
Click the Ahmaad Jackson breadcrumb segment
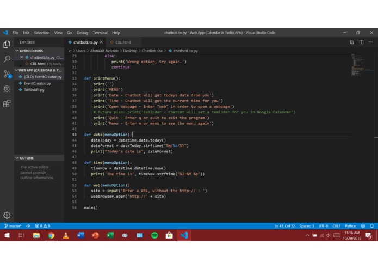(x=104, y=51)
